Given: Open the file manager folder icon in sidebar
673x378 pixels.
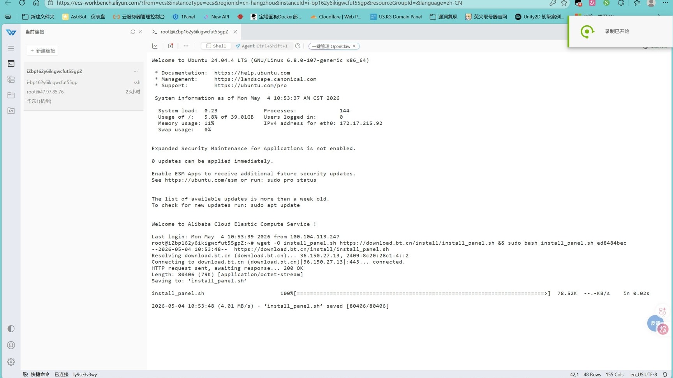Looking at the screenshot, I should [11, 95].
